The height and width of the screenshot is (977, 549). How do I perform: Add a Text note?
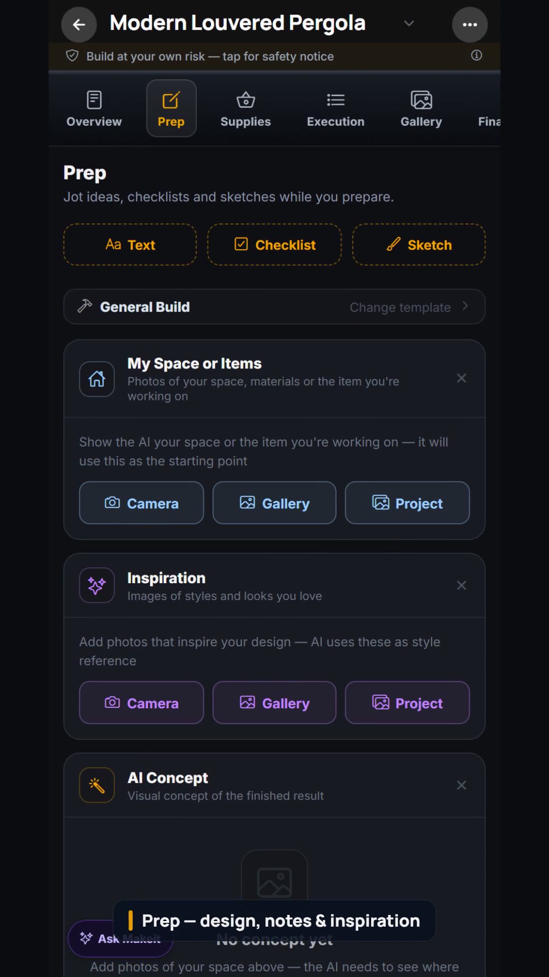(x=130, y=245)
